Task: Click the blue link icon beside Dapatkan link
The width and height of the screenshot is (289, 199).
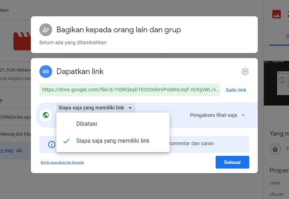Action: click(x=46, y=72)
